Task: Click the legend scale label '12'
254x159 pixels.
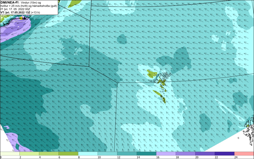Action: click(x=119, y=157)
